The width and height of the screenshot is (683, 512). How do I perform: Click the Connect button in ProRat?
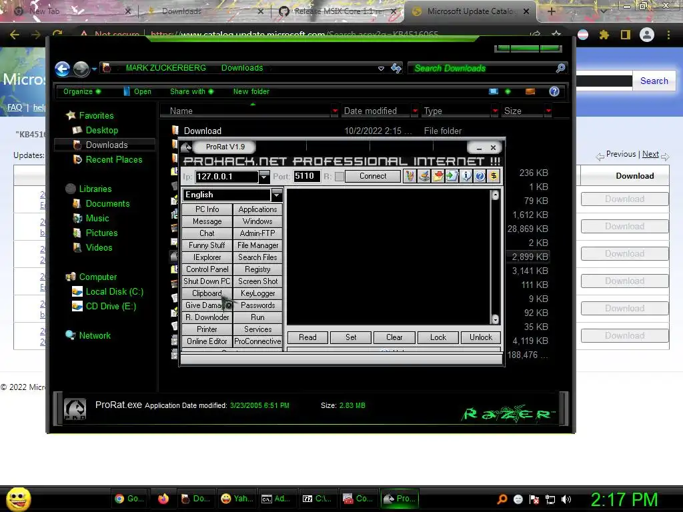coord(373,176)
